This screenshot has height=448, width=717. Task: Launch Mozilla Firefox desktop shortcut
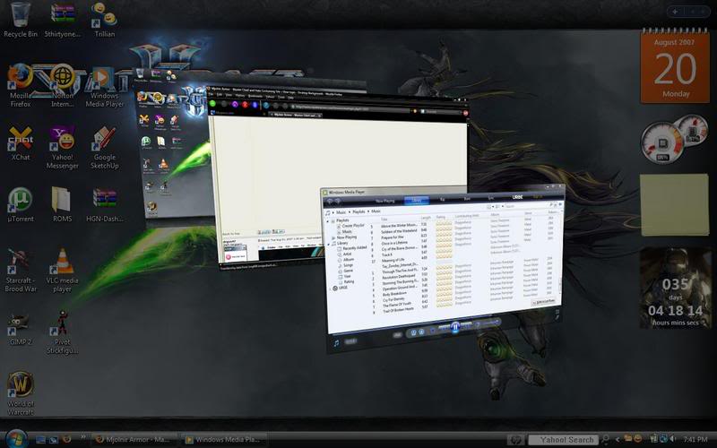[20, 85]
